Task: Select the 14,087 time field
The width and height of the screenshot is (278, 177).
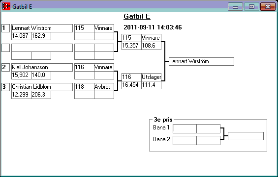Action: tap(21, 36)
